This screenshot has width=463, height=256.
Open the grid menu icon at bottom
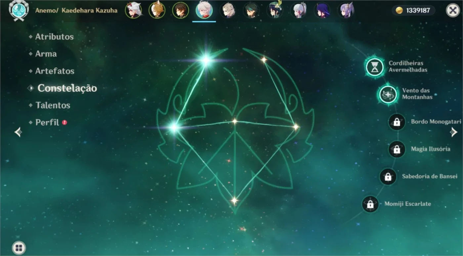(x=19, y=248)
